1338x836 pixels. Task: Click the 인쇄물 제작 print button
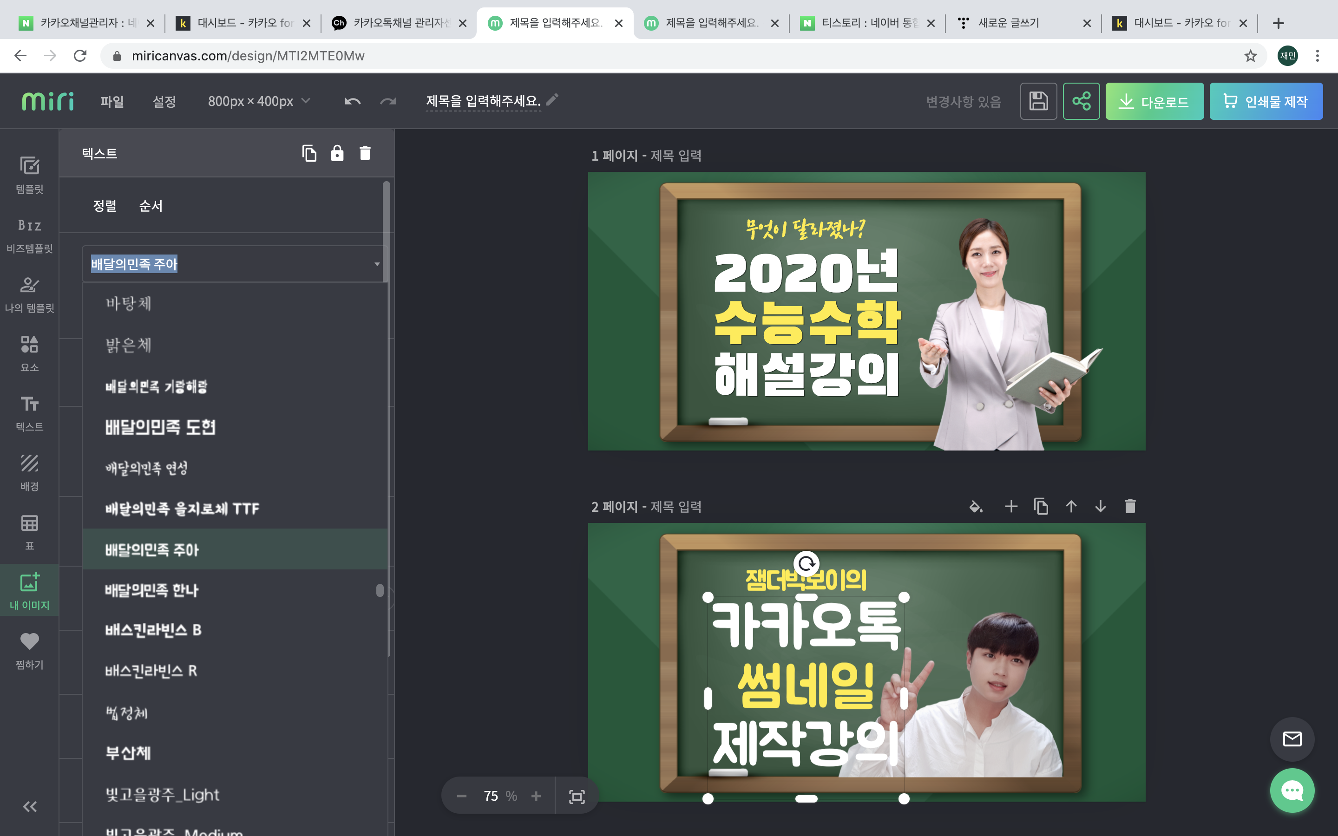[x=1266, y=101]
